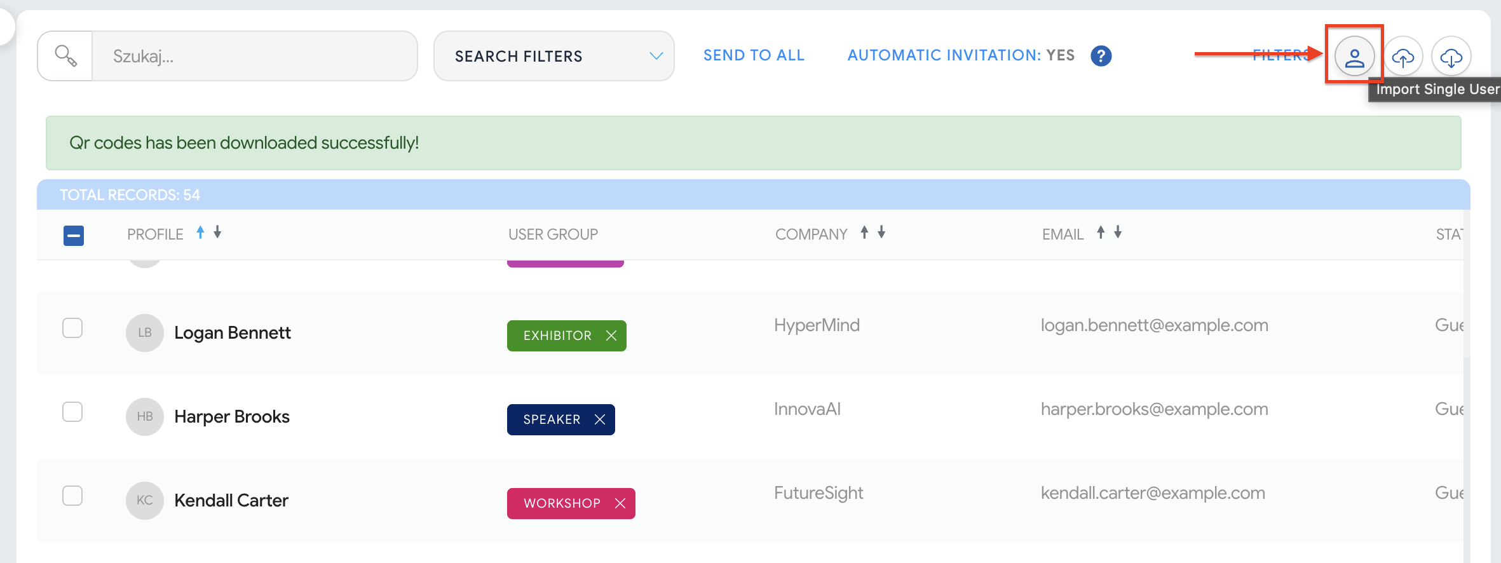
Task: Click AUTOMATIC INVITATION: YES link
Action: (x=961, y=55)
